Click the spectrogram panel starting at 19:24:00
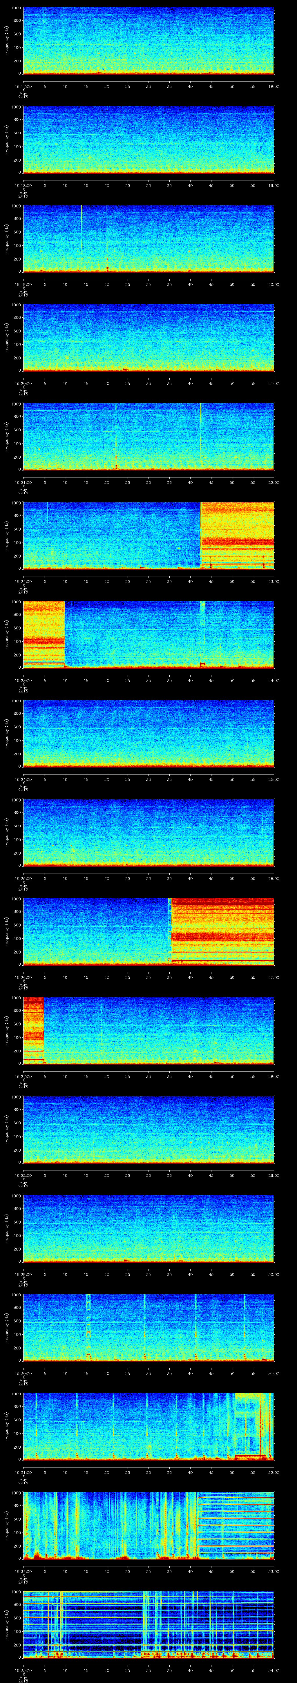The height and width of the screenshot is (1683, 297). (148, 733)
